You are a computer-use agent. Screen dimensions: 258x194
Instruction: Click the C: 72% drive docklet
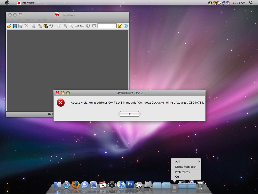148,184
